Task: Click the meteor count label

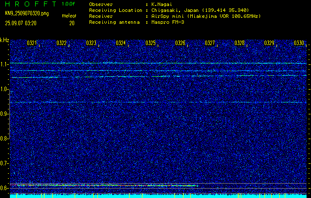Action: (69, 16)
